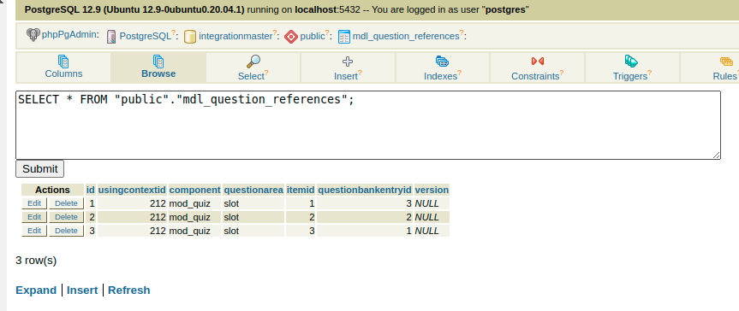Edit row with id 1
The image size is (739, 311).
pyautogui.click(x=34, y=203)
